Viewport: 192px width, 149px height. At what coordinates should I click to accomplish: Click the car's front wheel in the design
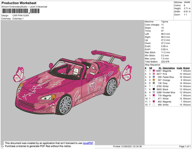66,105
